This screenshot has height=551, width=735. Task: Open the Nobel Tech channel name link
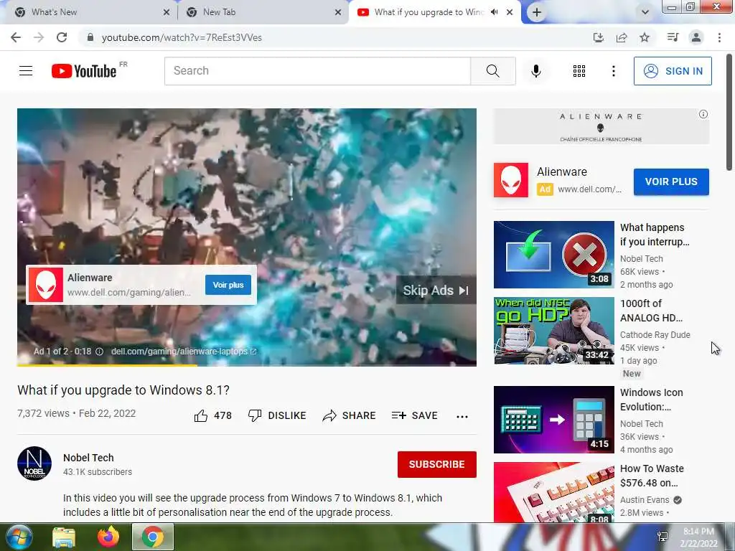[x=88, y=458]
